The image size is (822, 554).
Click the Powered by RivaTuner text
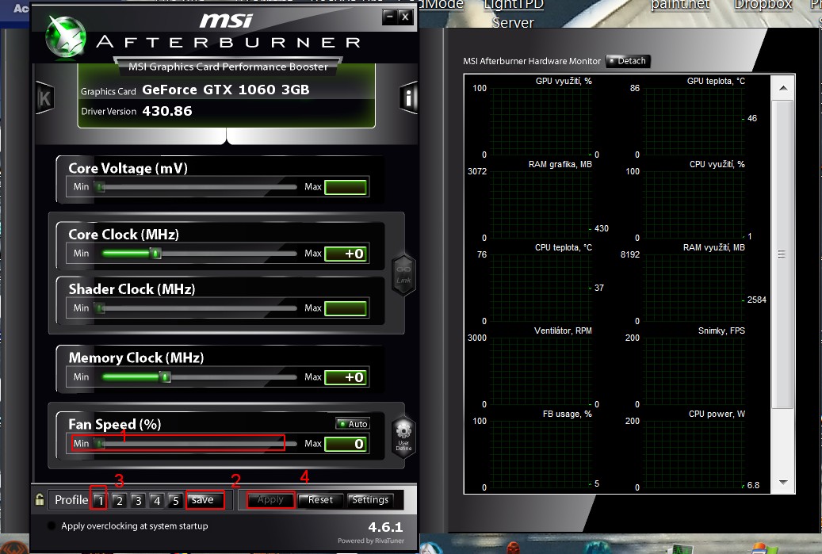click(x=371, y=541)
